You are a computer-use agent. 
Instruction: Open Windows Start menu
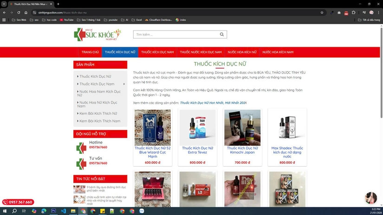(x=4, y=211)
